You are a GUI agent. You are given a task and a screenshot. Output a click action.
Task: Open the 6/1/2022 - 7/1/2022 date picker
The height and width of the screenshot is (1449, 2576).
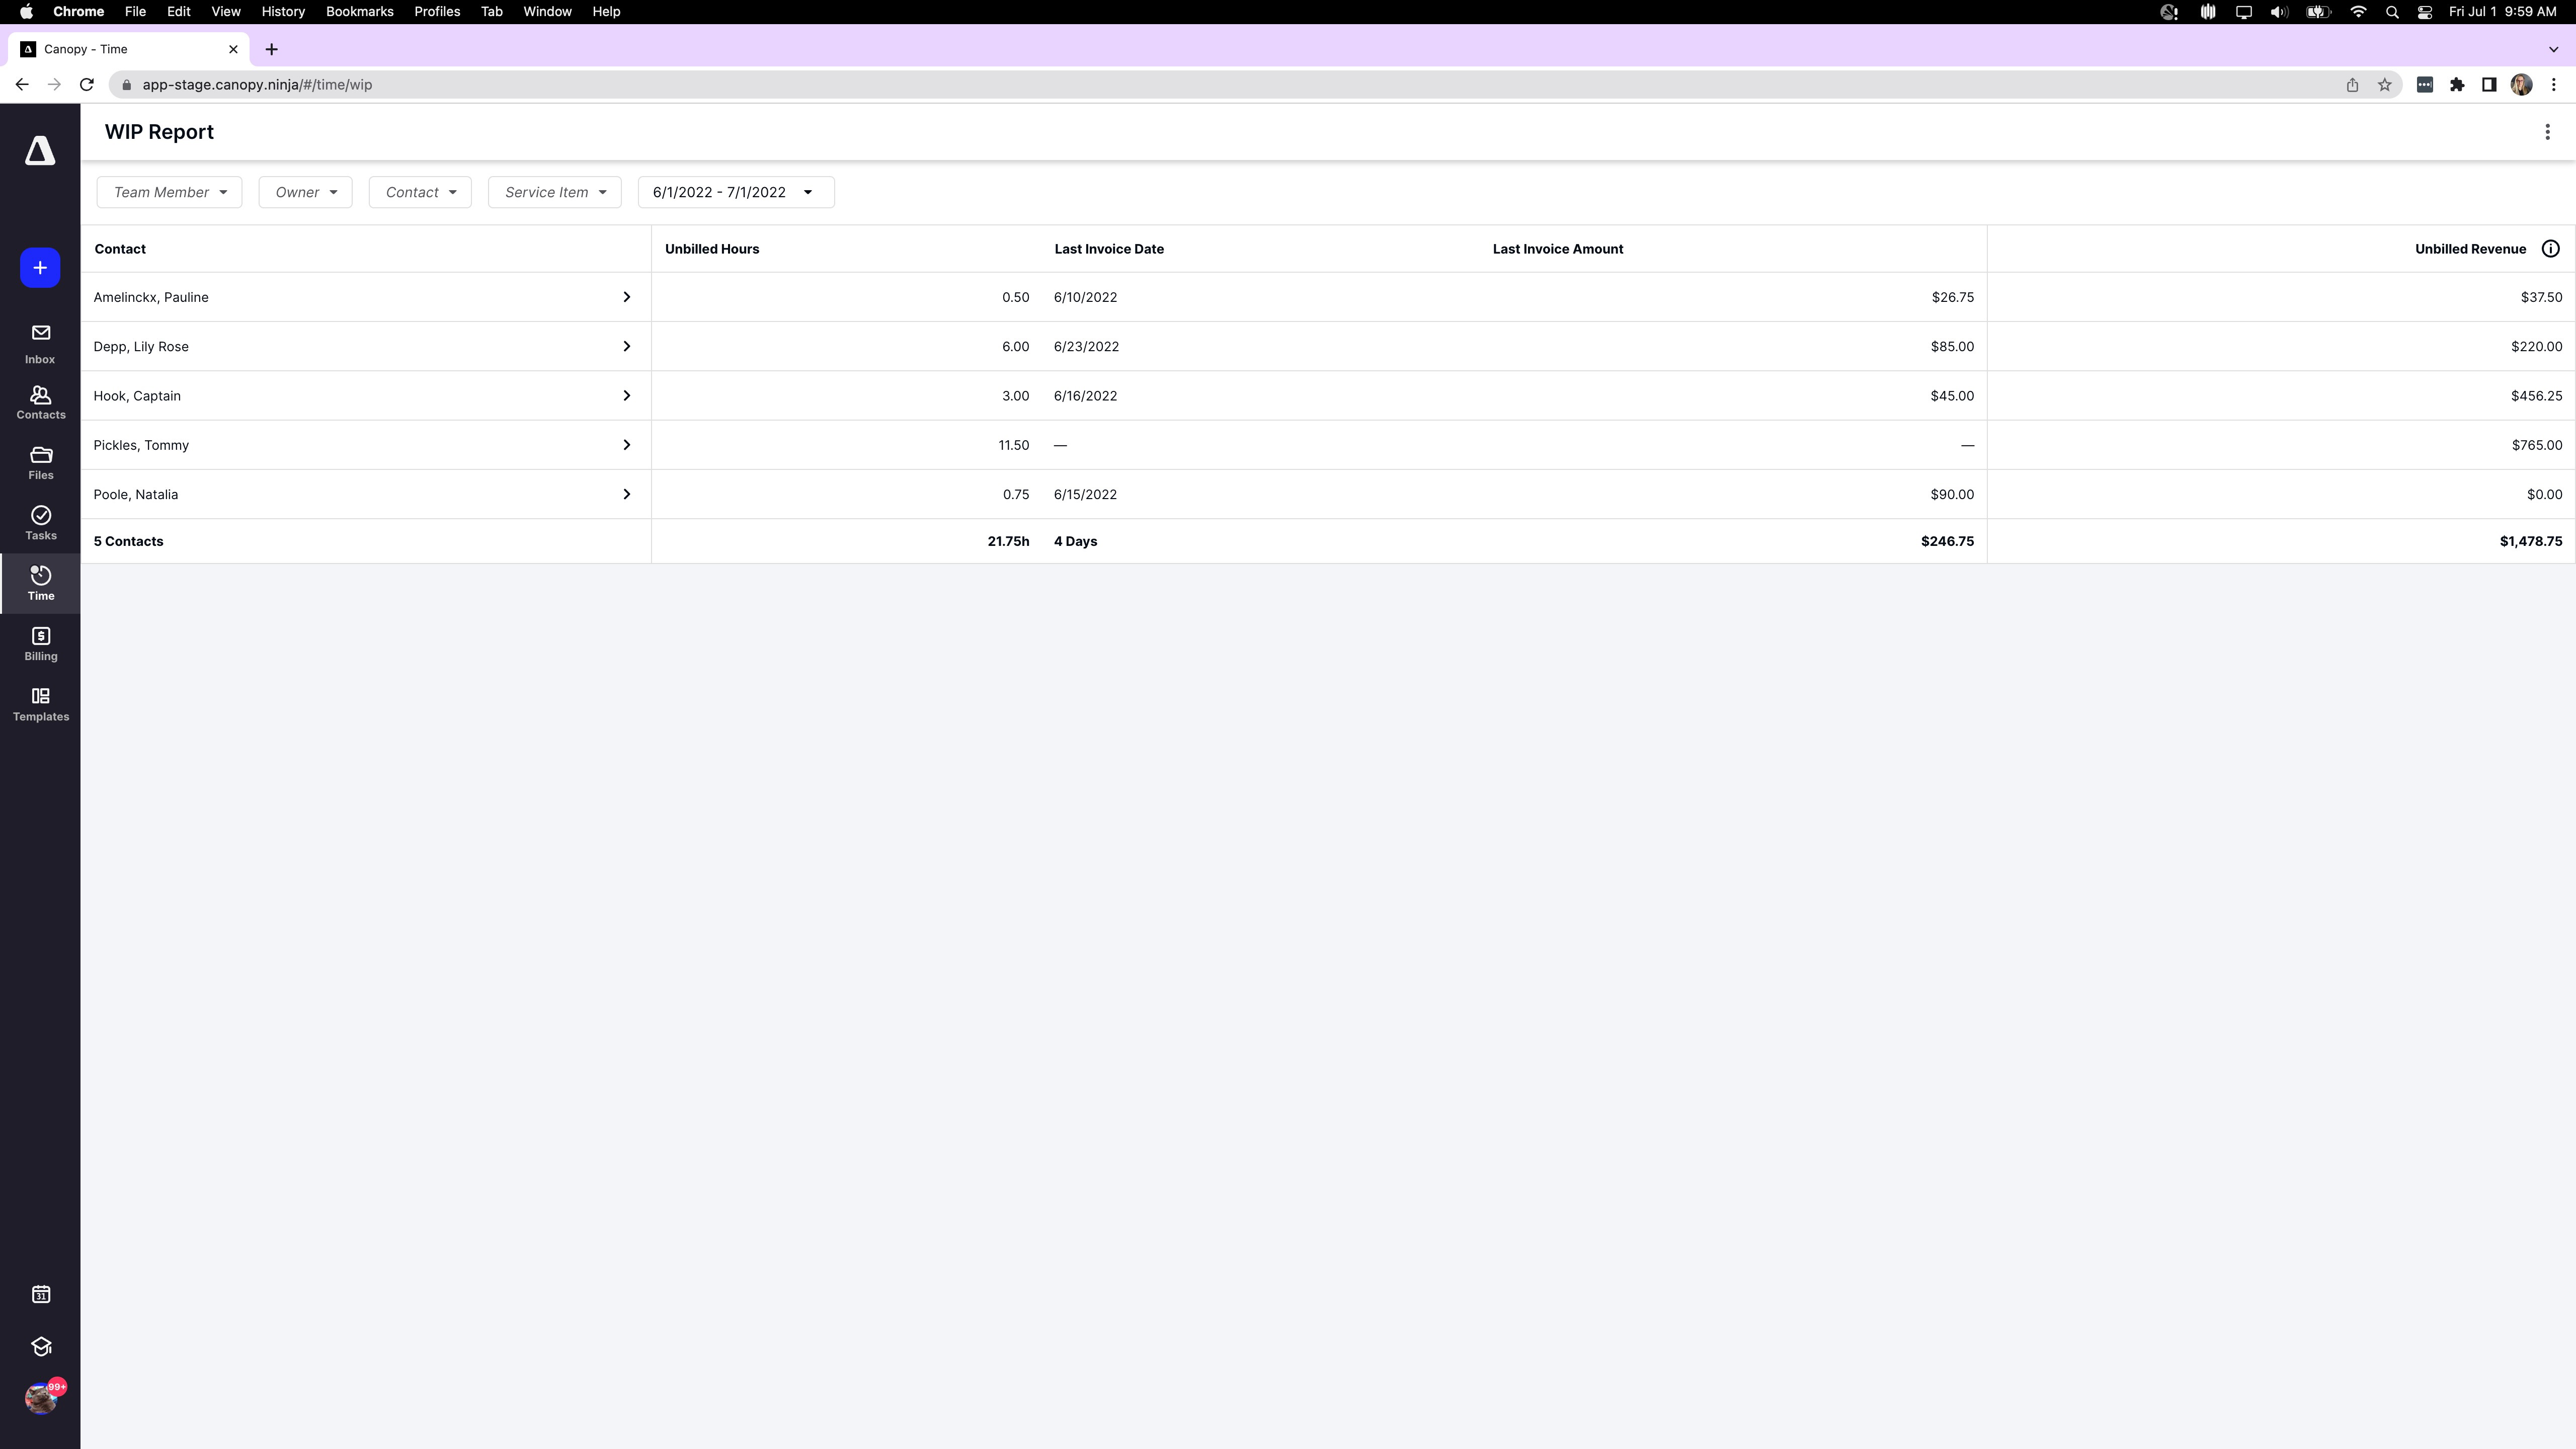click(x=734, y=191)
